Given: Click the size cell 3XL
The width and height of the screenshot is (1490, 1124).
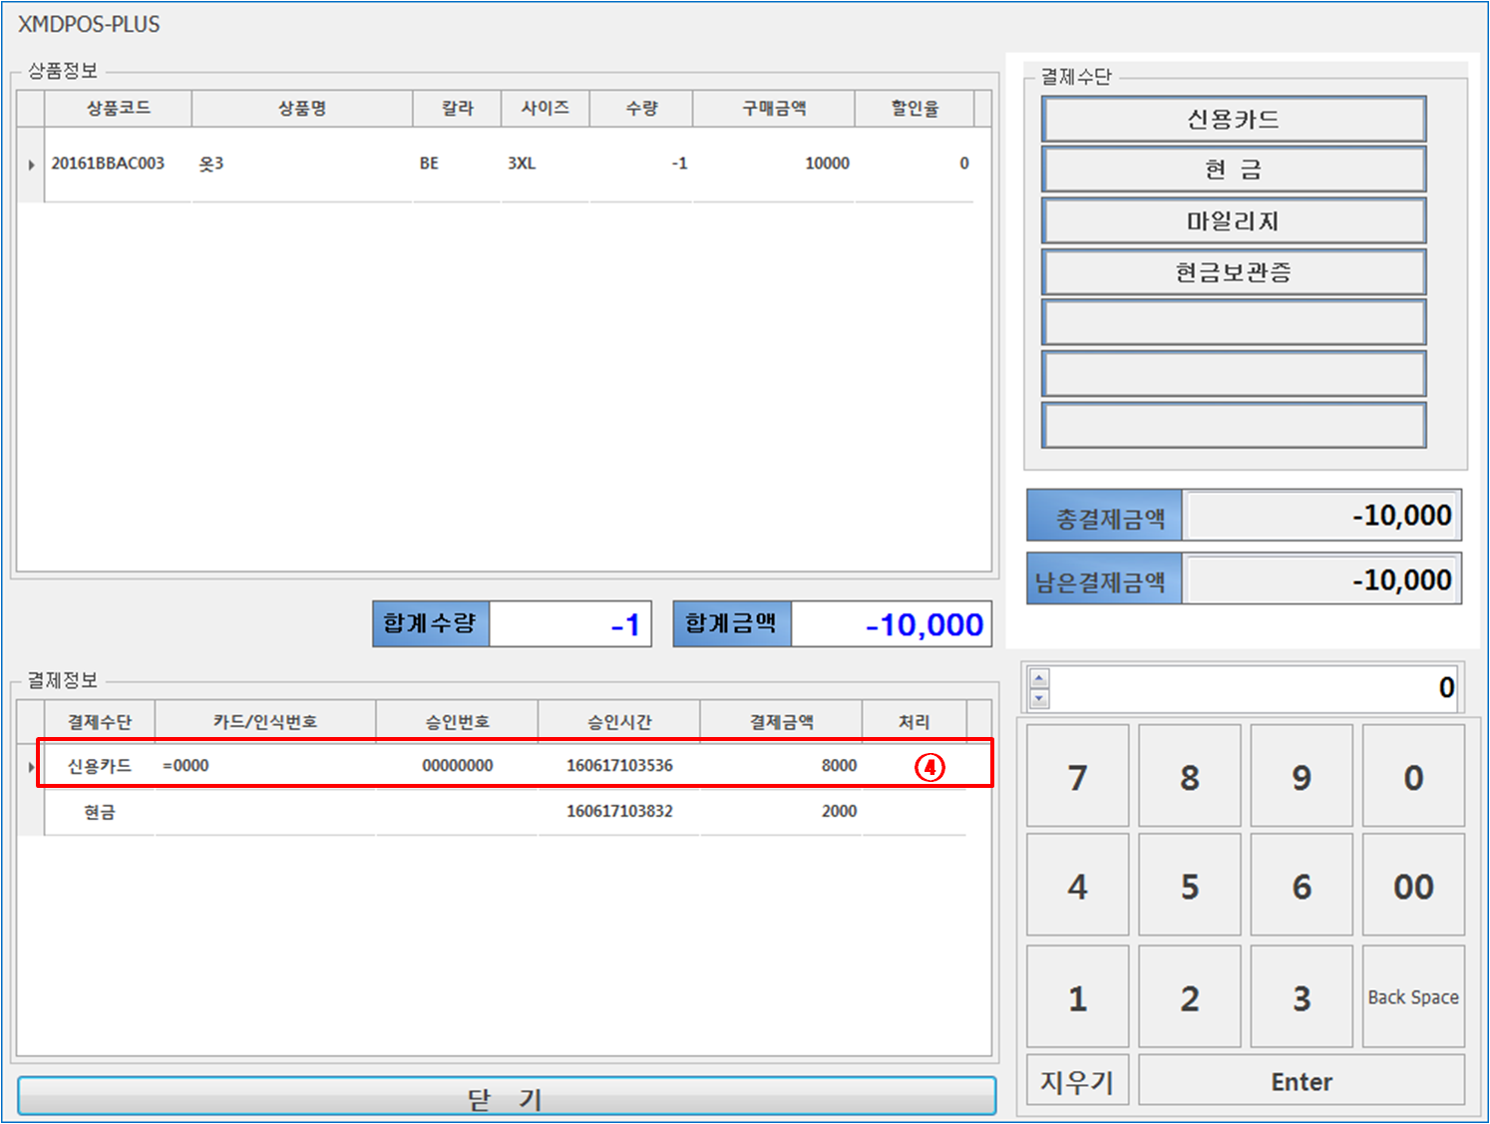Looking at the screenshot, I should [x=546, y=164].
